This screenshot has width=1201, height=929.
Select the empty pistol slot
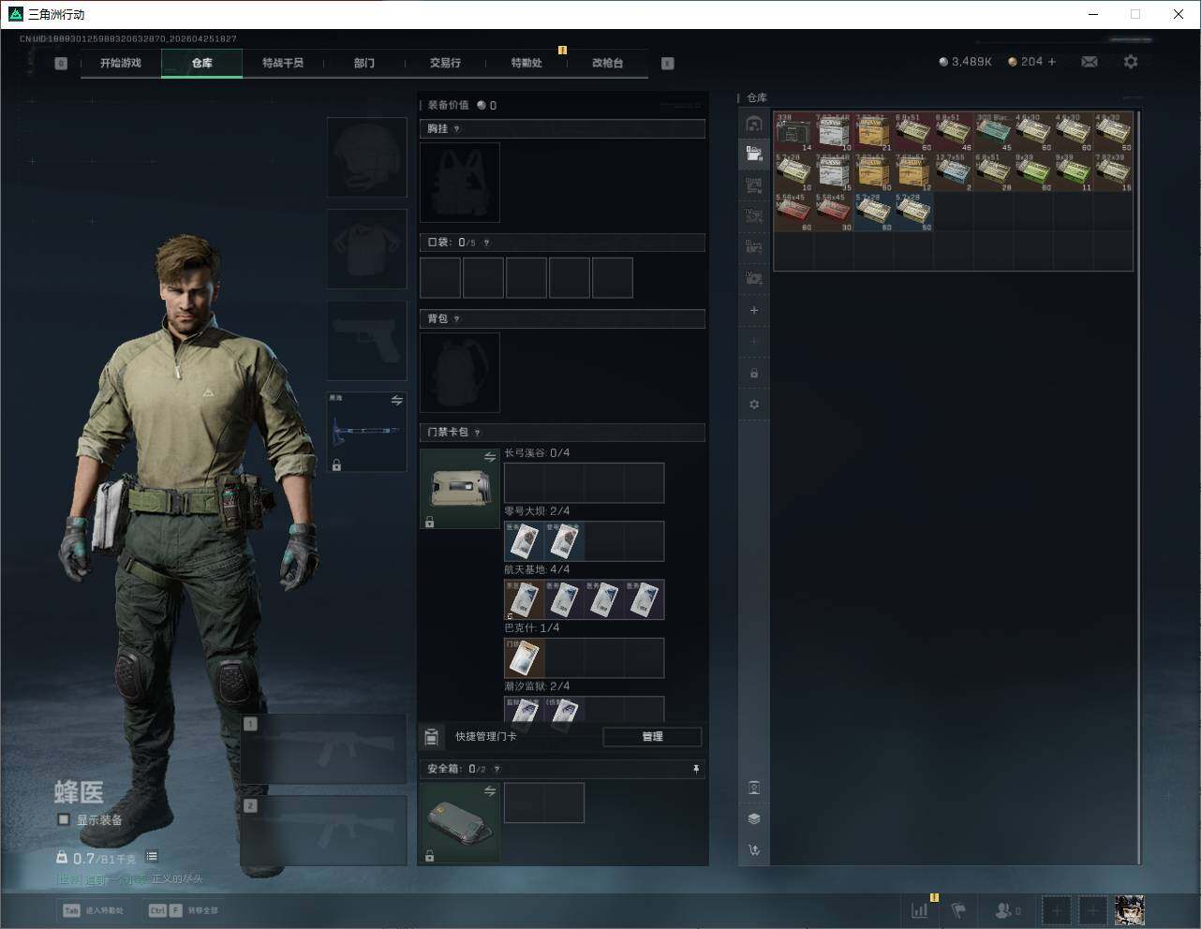pos(367,341)
